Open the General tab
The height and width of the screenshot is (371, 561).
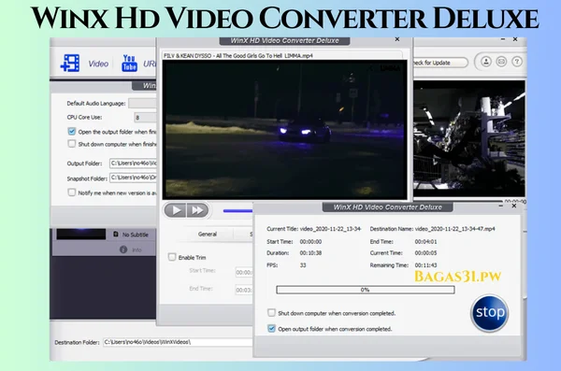(208, 234)
